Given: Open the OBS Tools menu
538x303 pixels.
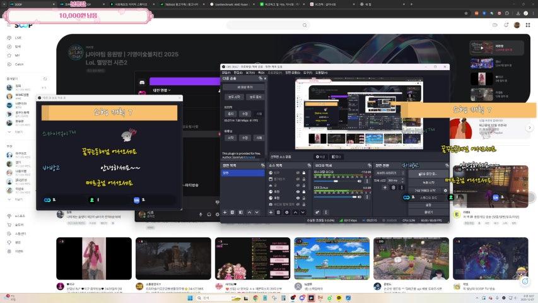Looking at the screenshot, I should 308,73.
